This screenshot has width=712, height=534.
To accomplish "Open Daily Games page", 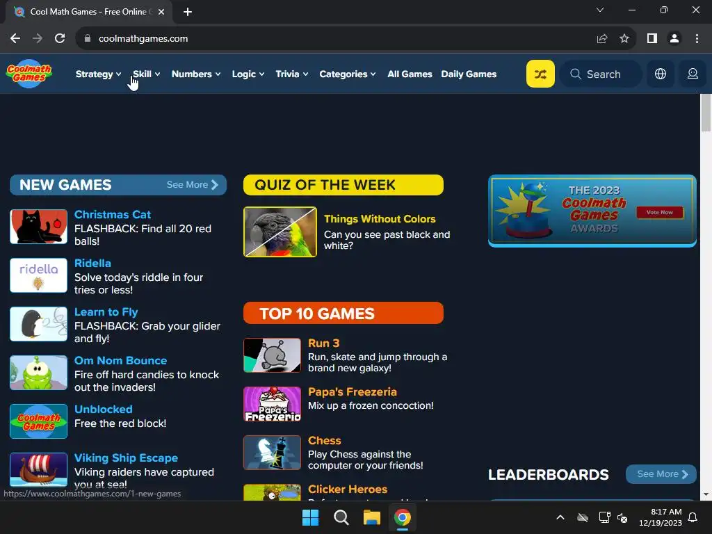I will tap(469, 74).
